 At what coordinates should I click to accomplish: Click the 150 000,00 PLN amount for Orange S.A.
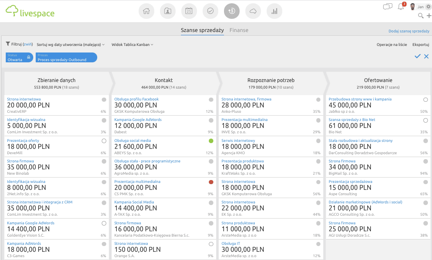tap(137, 249)
